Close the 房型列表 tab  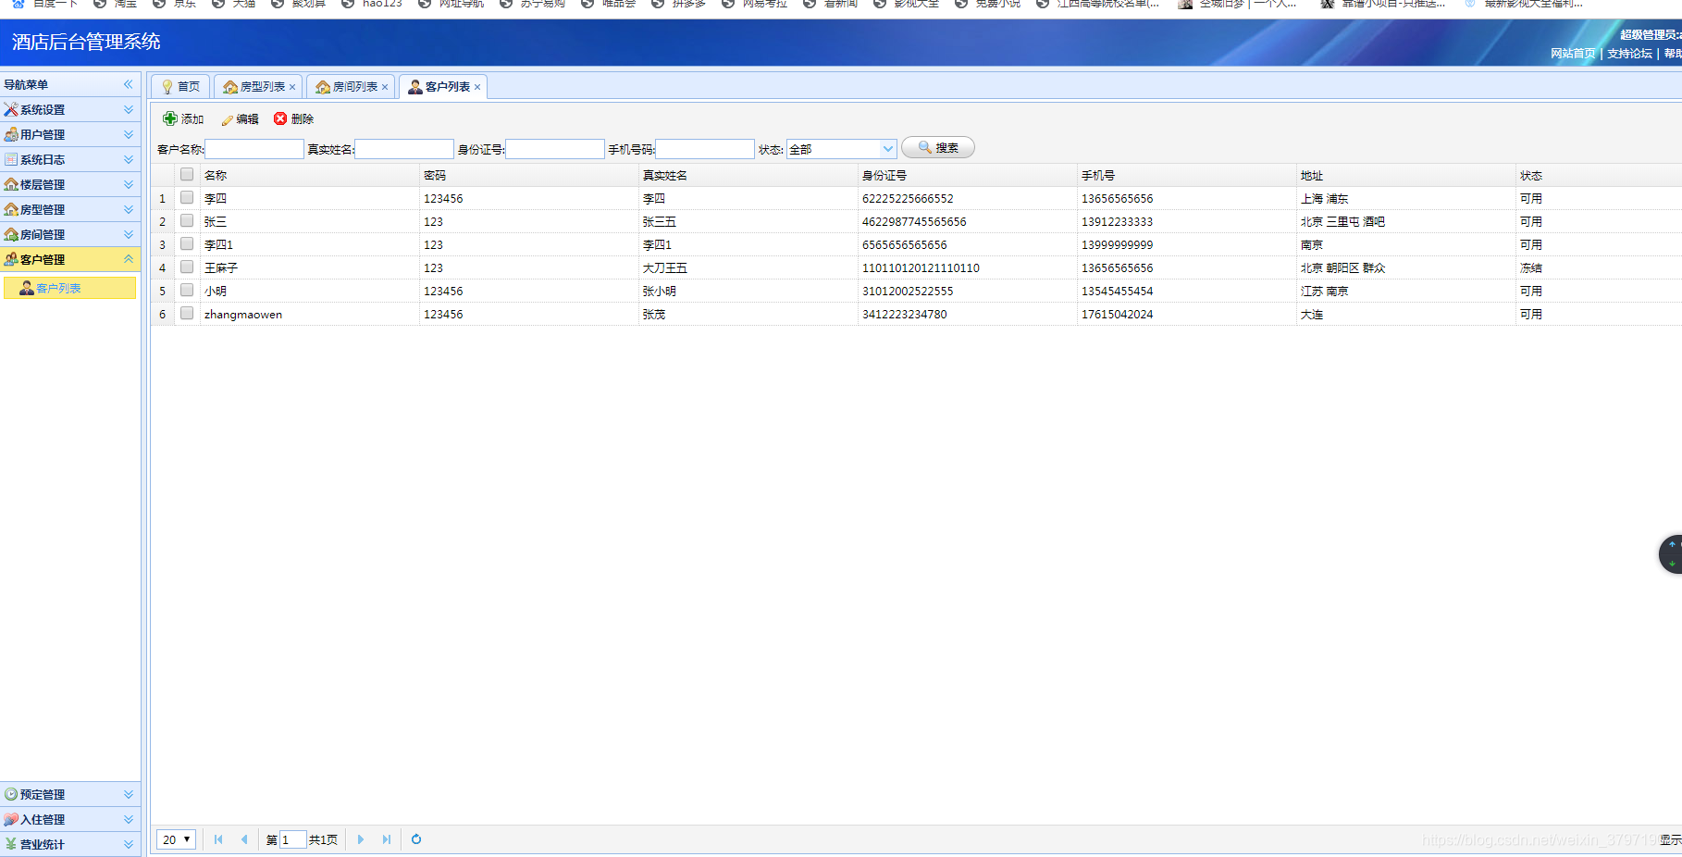click(292, 87)
